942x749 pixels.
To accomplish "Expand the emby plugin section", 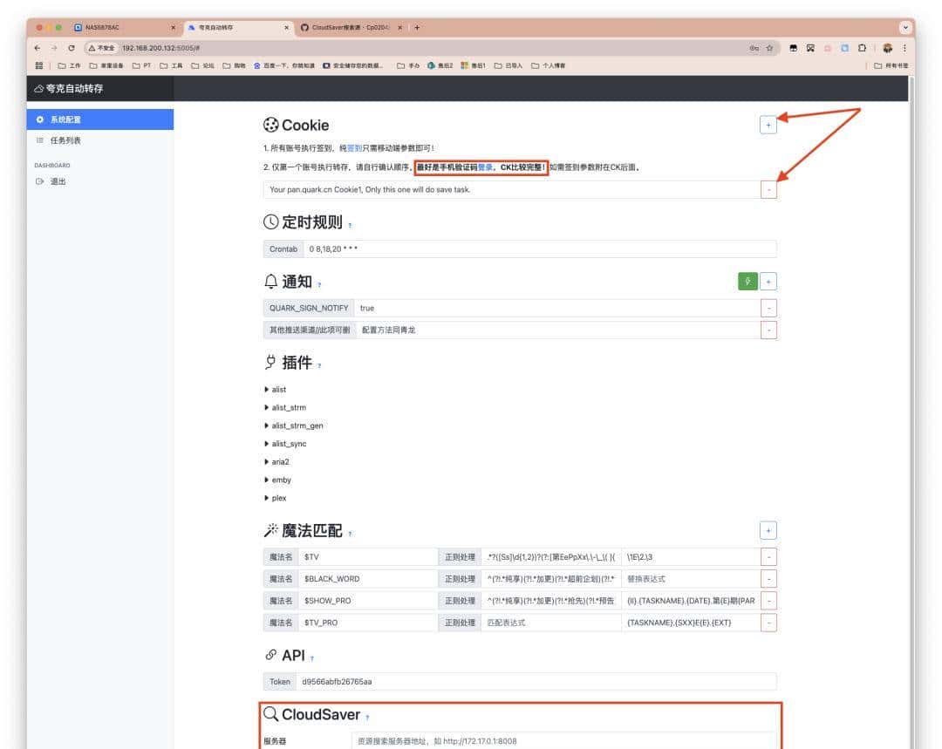I will [x=280, y=480].
